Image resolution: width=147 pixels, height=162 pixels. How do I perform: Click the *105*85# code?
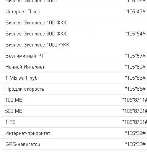click(x=135, y=89)
